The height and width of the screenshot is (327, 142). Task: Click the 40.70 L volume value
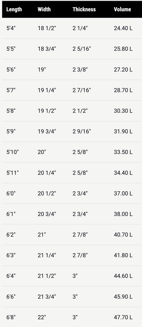click(x=123, y=235)
